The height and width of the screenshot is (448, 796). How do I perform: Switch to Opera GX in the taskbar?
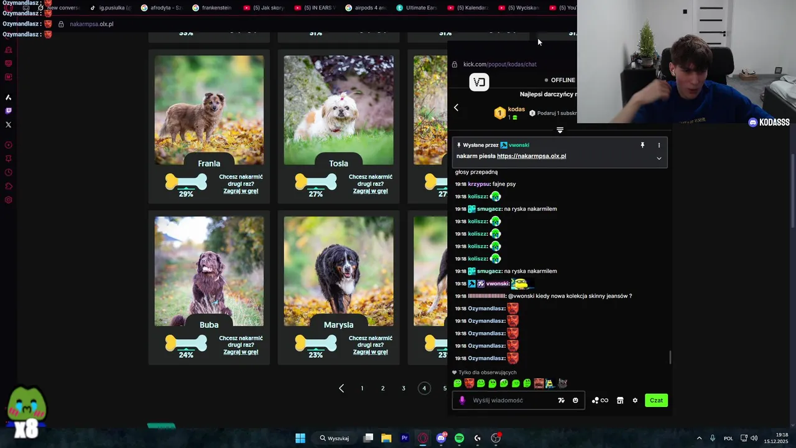423,438
